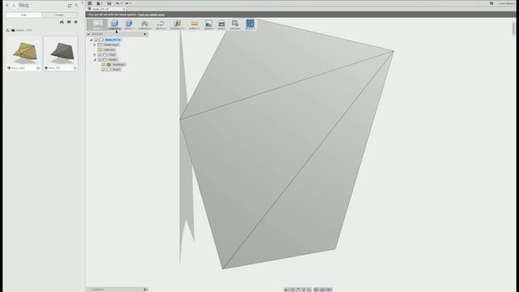Collapse the Browser panel header
The width and height of the screenshot is (519, 292).
(x=88, y=34)
